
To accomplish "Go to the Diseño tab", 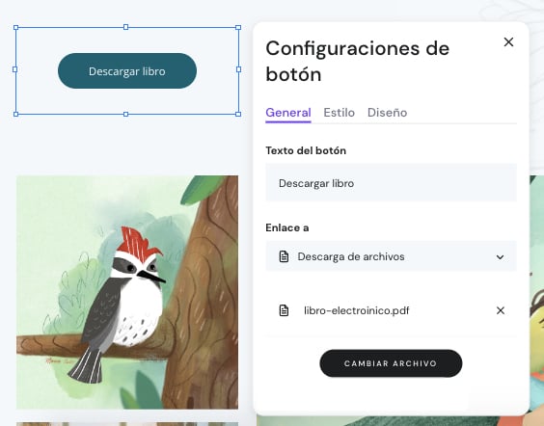I will 387,113.
